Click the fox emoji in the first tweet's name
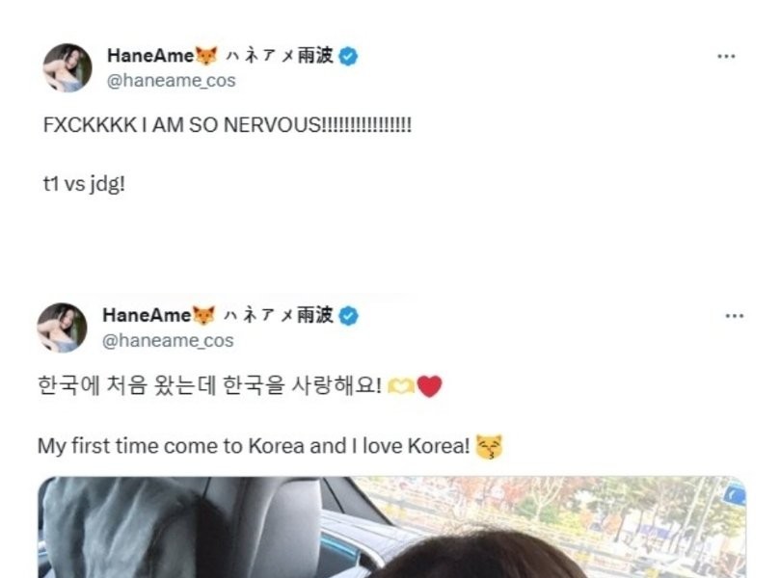This screenshot has height=578, width=780. 206,55
